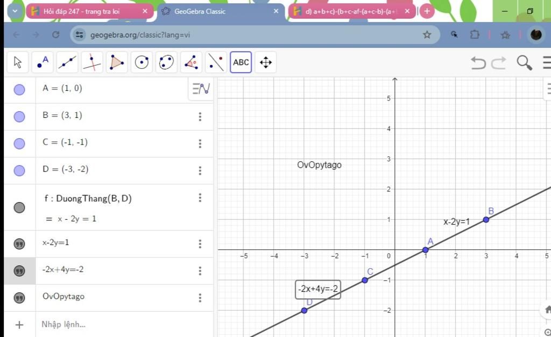Open options menu for -2x+4y=-2 row
The height and width of the screenshot is (337, 551).
pyautogui.click(x=200, y=271)
